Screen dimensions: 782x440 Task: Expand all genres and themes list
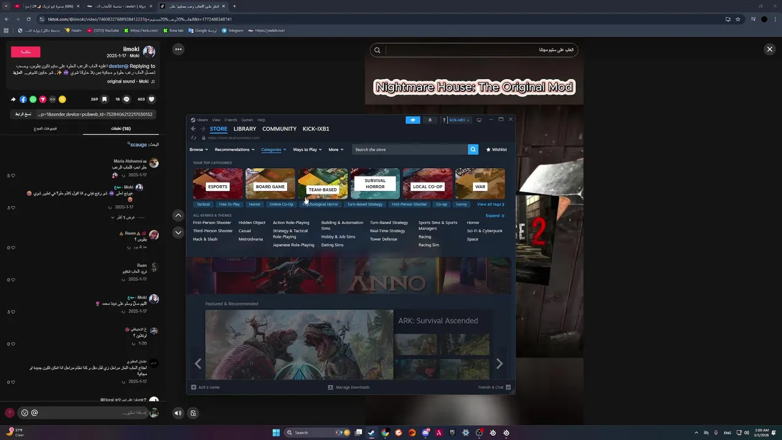tap(495, 215)
